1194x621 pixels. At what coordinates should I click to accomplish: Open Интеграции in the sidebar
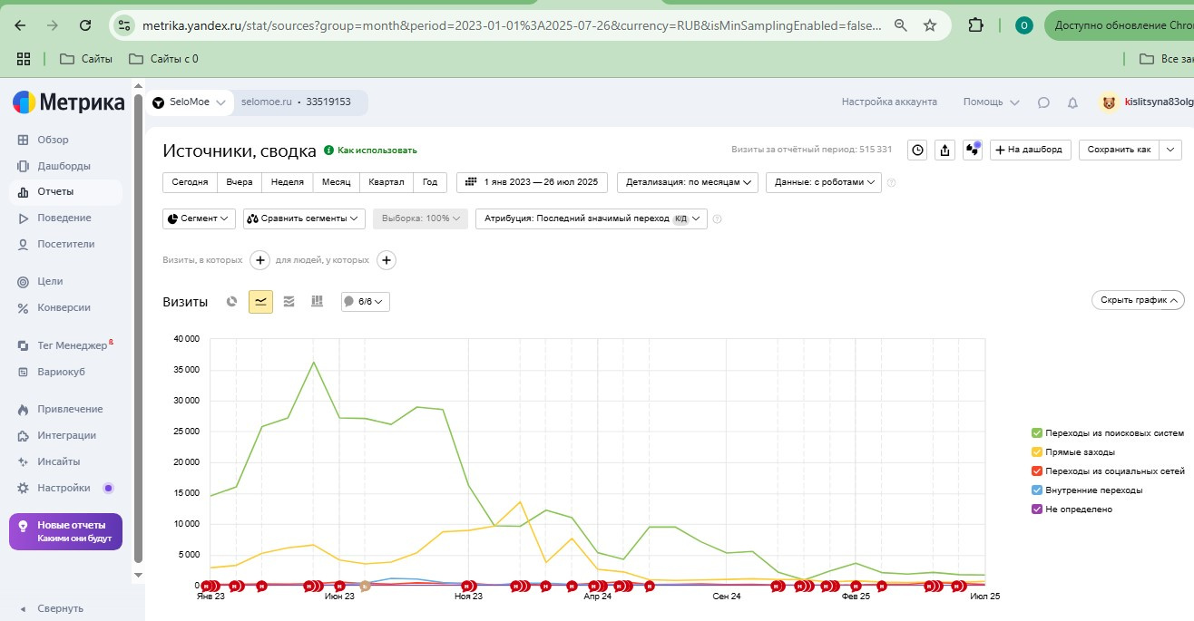tap(66, 435)
